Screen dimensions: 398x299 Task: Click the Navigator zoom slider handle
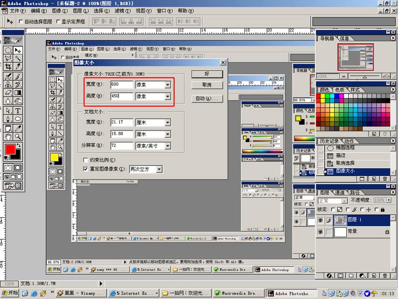[365, 77]
